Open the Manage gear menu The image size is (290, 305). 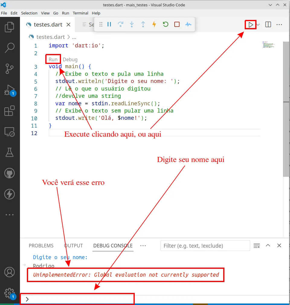10,294
